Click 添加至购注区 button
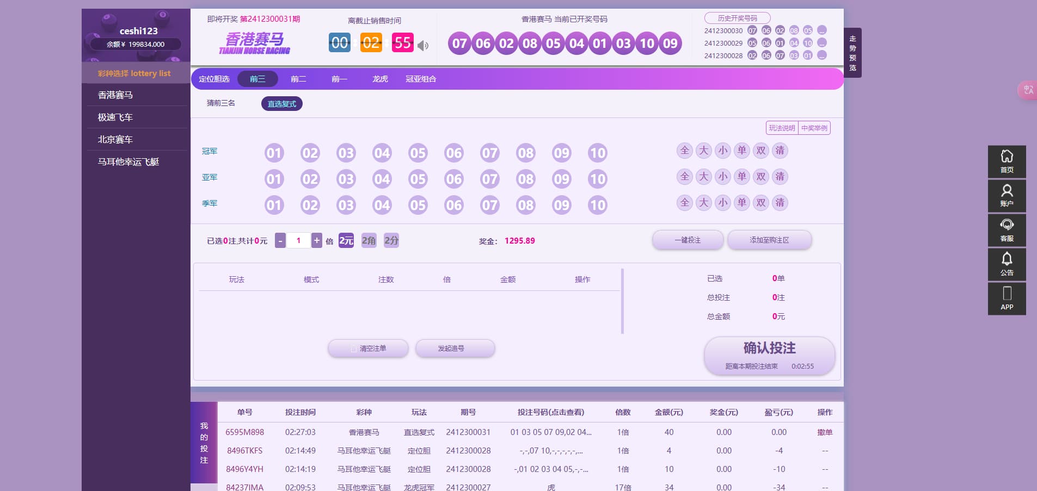Viewport: 1037px width, 491px height. click(x=769, y=240)
